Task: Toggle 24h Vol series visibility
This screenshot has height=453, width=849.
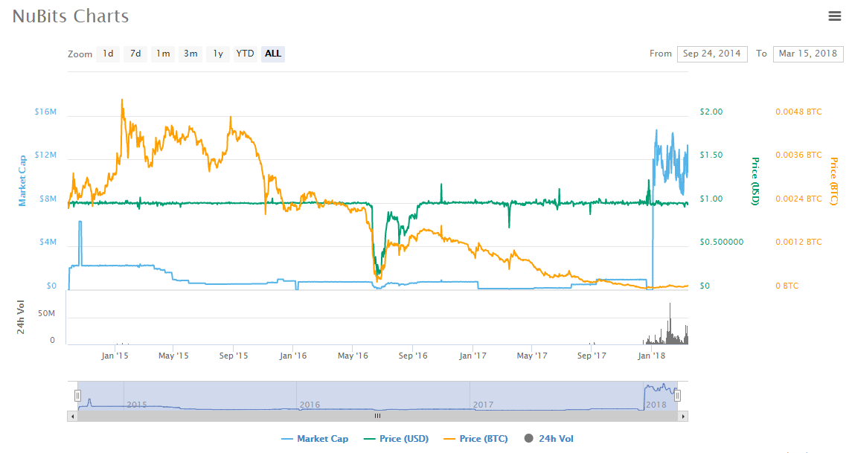Action: click(549, 439)
